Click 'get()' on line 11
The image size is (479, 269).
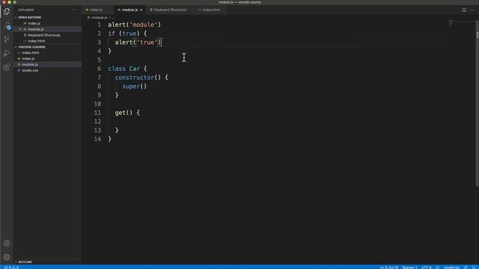(123, 113)
